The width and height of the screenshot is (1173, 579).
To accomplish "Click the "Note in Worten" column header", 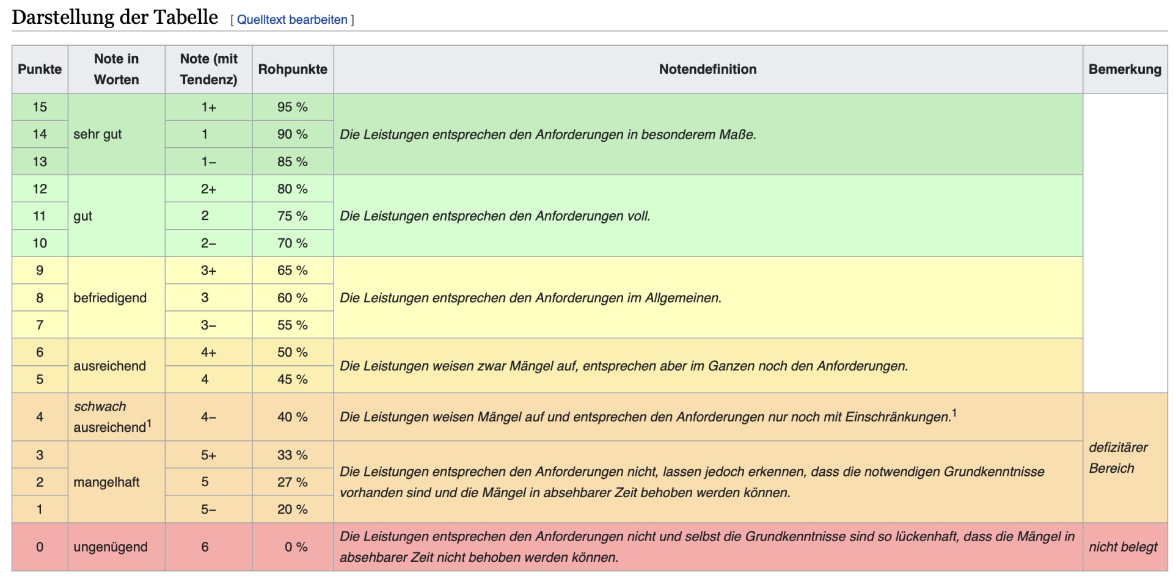I will 116,69.
